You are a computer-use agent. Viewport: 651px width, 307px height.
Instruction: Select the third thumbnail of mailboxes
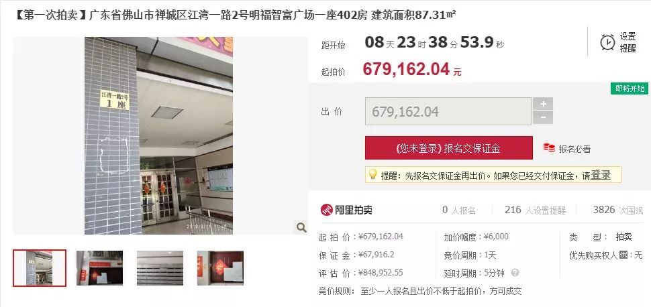tap(160, 268)
